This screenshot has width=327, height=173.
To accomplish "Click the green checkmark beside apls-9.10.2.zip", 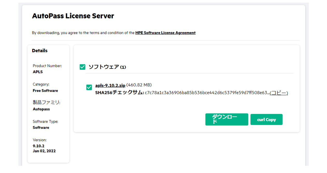I will point(89,87).
